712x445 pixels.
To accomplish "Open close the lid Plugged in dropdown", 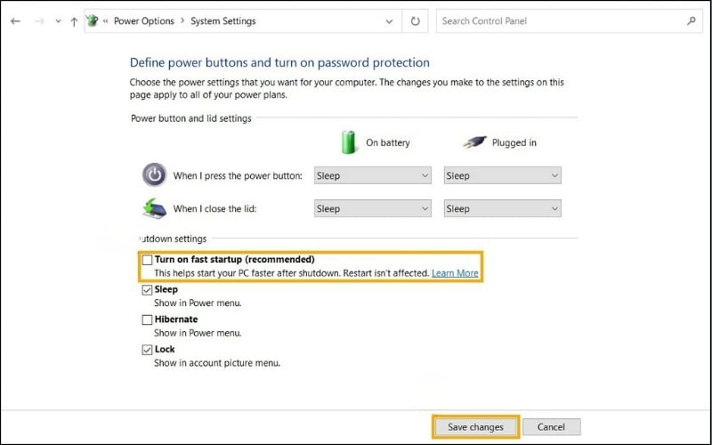I will click(x=502, y=208).
